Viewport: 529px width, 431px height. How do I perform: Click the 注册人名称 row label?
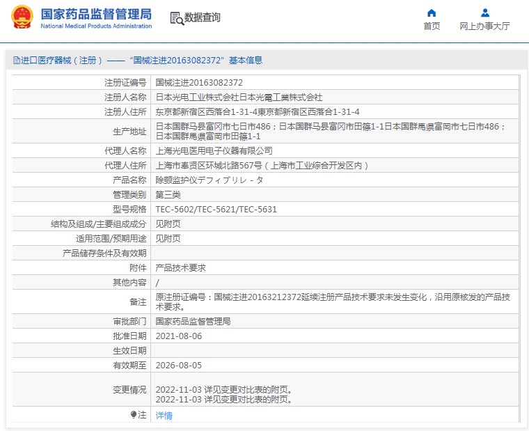click(x=125, y=97)
